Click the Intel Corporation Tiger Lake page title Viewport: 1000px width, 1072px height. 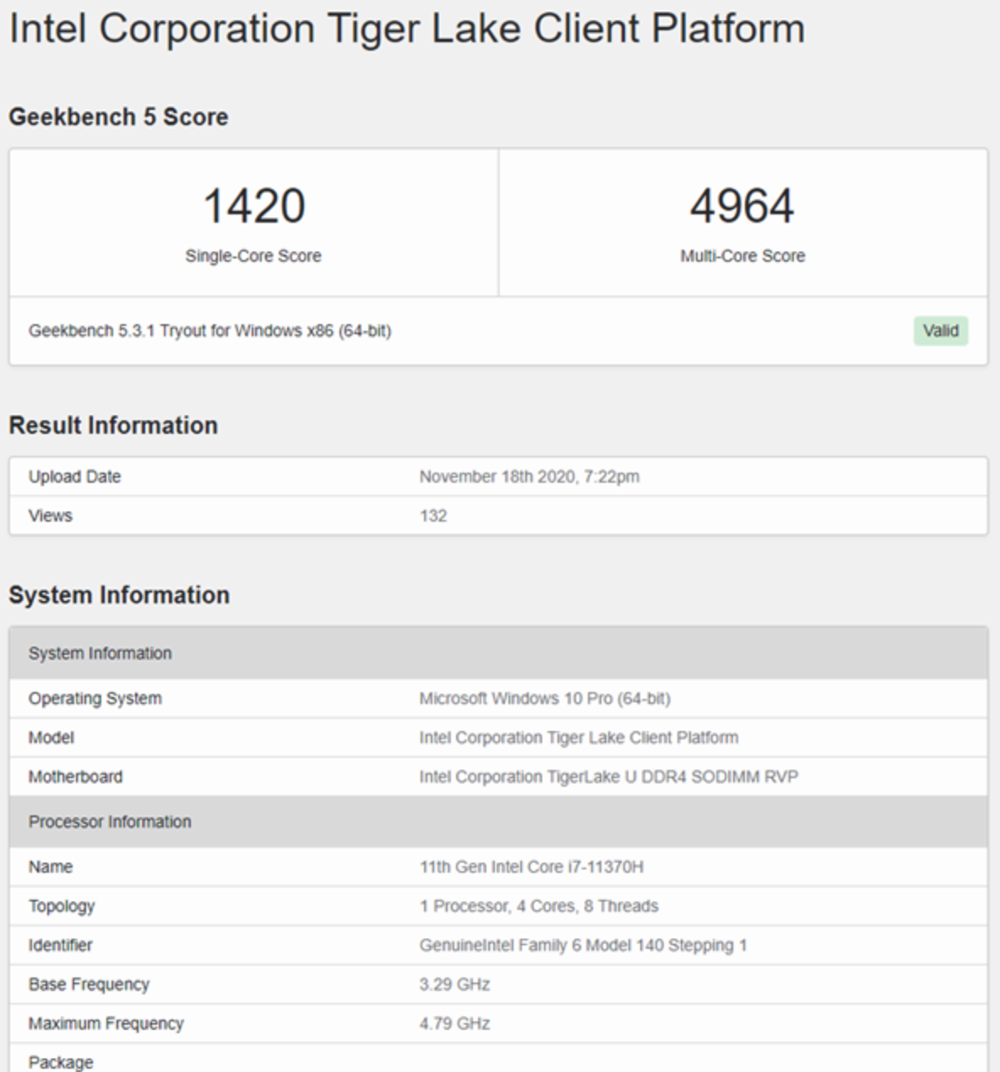coord(406,29)
